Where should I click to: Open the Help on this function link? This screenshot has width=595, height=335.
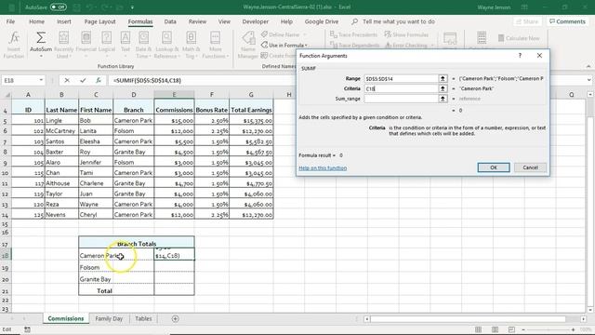[323, 167]
